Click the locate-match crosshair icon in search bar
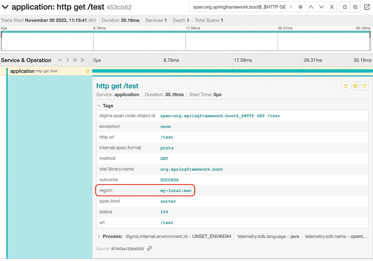The width and height of the screenshot is (373, 261). pyautogui.click(x=300, y=6)
